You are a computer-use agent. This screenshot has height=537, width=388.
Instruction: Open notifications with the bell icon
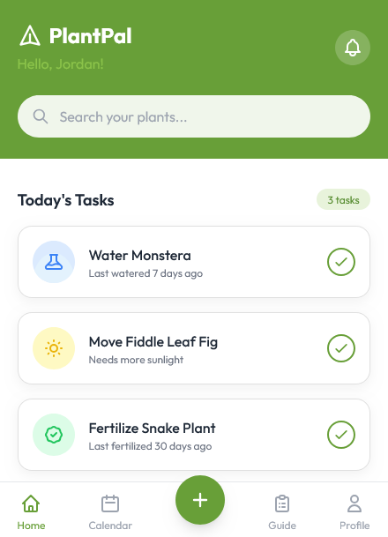(353, 48)
